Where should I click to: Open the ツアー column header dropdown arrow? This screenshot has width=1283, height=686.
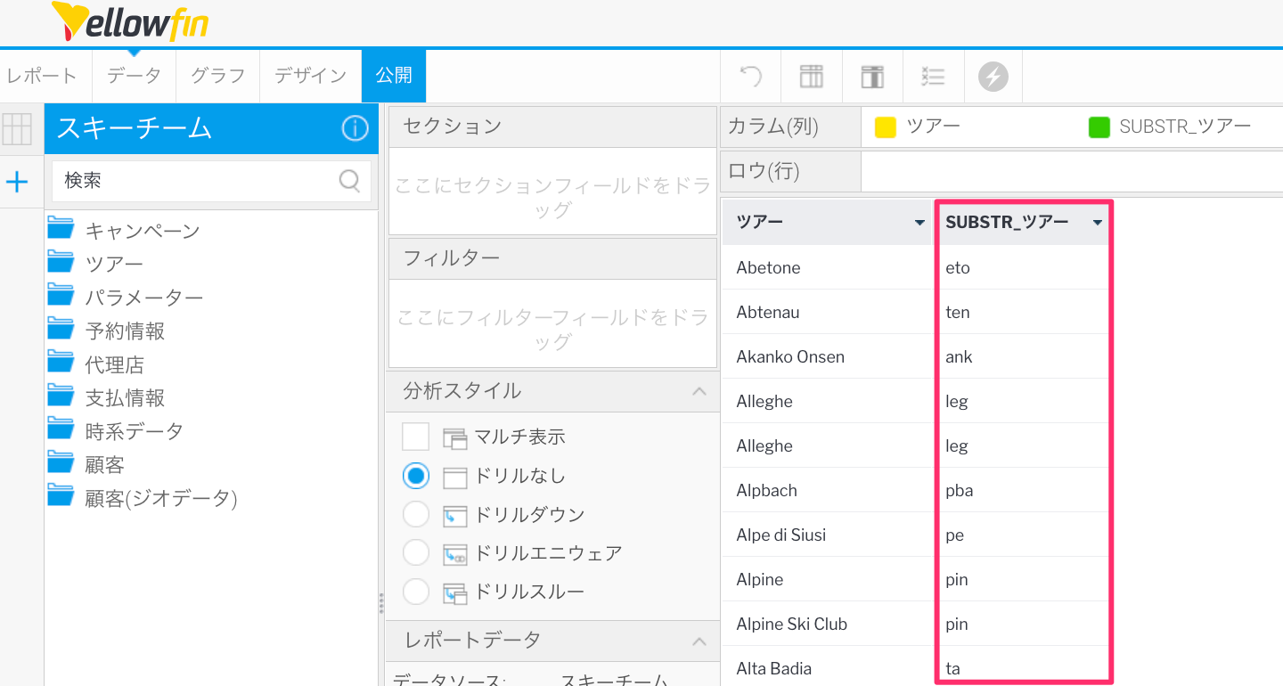pos(919,224)
